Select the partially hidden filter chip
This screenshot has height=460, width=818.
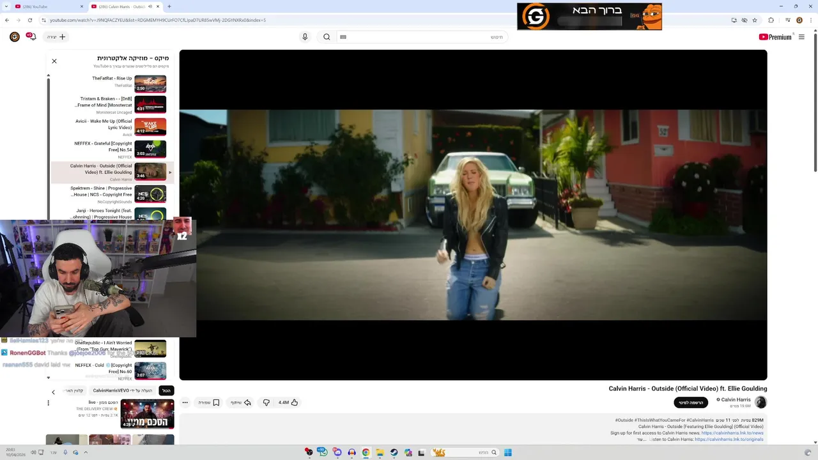tap(74, 390)
